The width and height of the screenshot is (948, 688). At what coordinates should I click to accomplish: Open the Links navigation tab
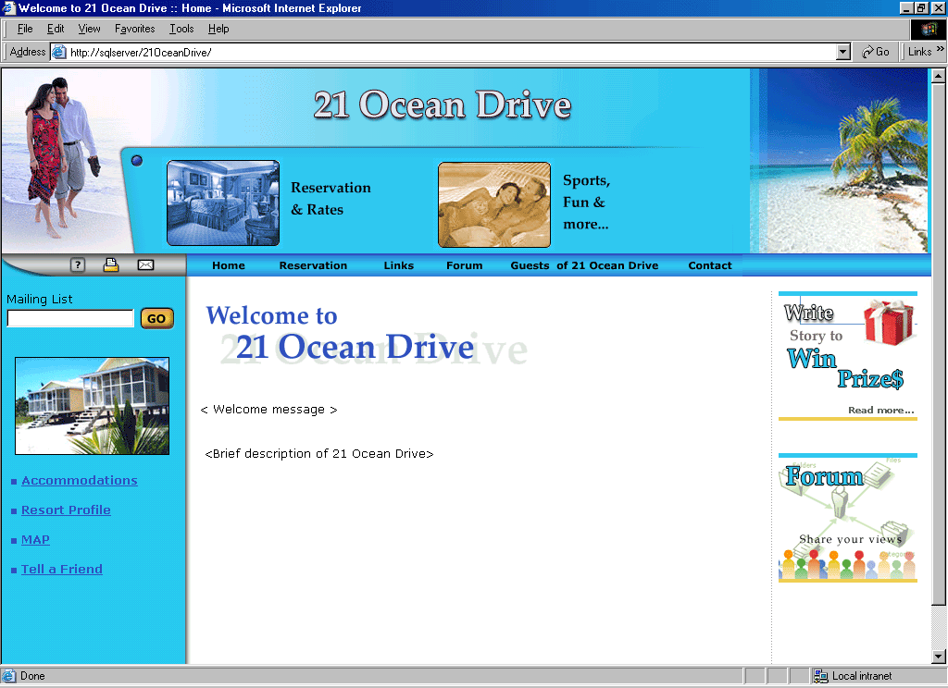pyautogui.click(x=398, y=265)
